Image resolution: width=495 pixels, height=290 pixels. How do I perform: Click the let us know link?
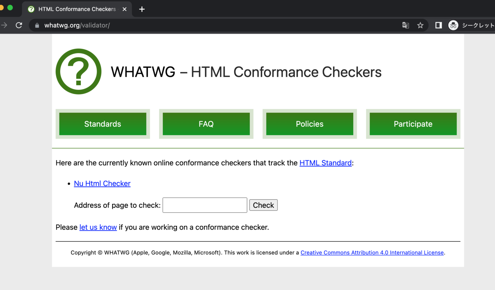click(98, 227)
